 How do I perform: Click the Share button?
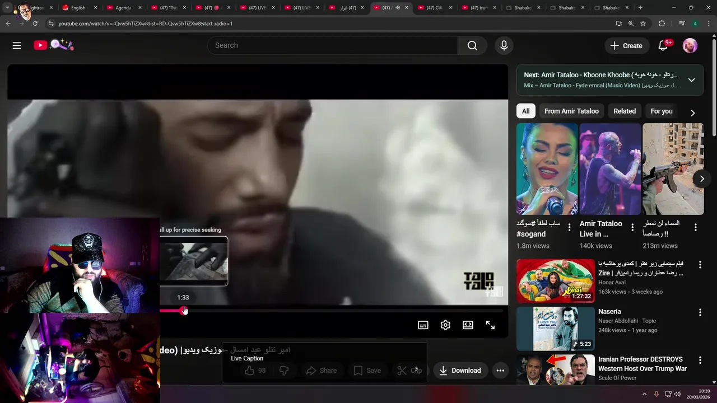pyautogui.click(x=322, y=371)
